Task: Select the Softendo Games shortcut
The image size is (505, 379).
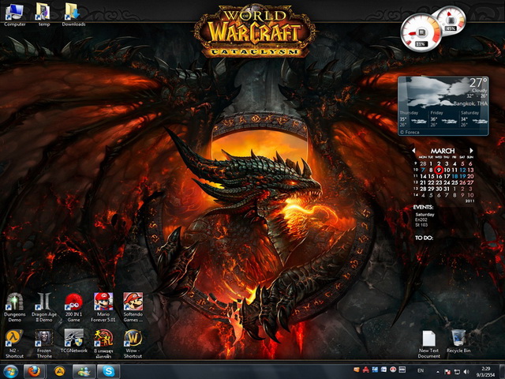Action: (x=133, y=307)
